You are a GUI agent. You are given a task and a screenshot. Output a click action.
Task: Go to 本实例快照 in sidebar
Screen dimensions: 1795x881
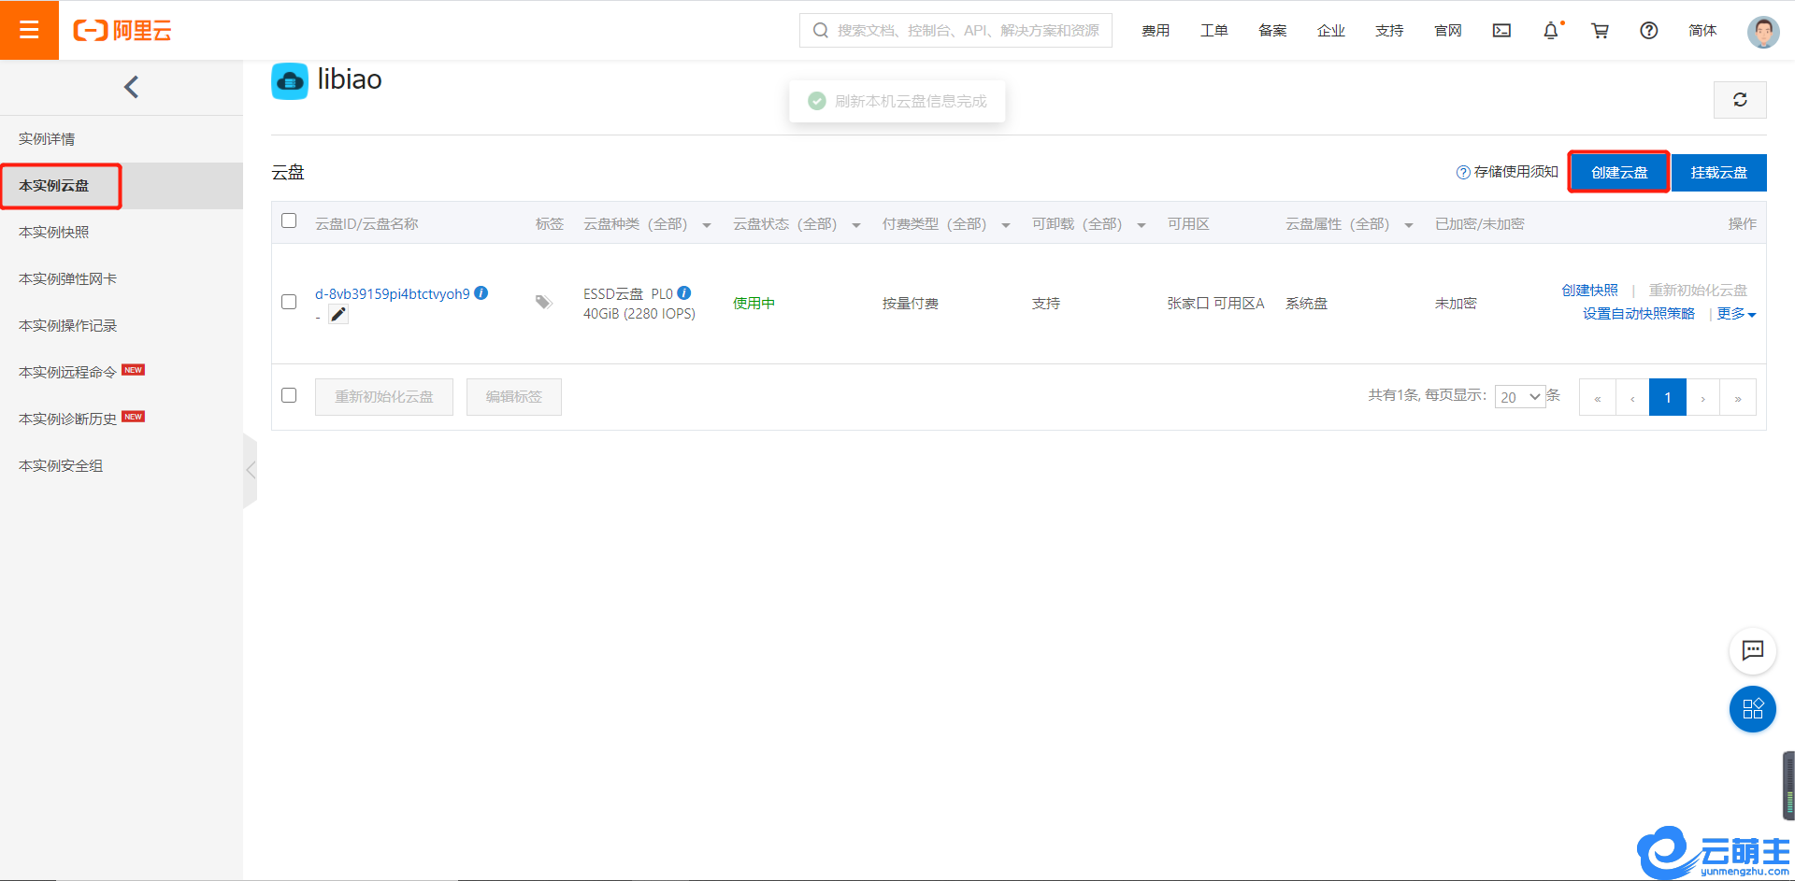coord(54,233)
